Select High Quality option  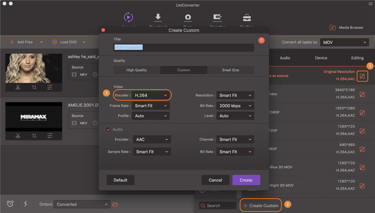pyautogui.click(x=137, y=70)
